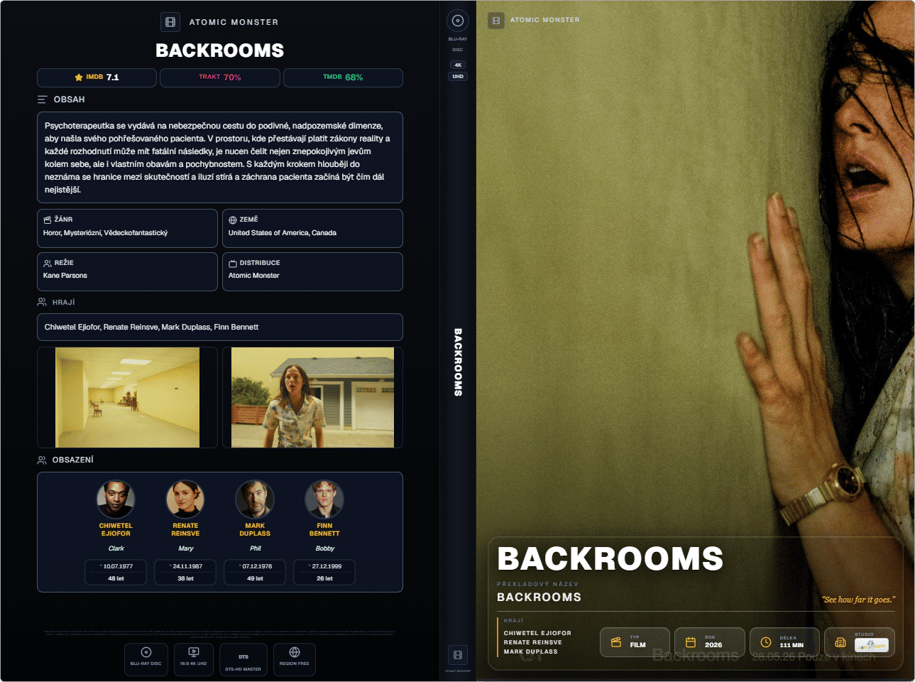Click 'MARK DUPLASS' on front cover
Screen dimensions: 915x682
click(x=530, y=651)
